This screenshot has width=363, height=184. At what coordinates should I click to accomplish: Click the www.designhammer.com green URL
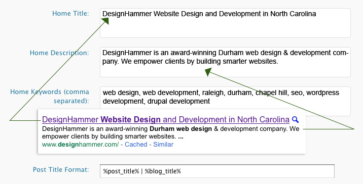(80, 145)
